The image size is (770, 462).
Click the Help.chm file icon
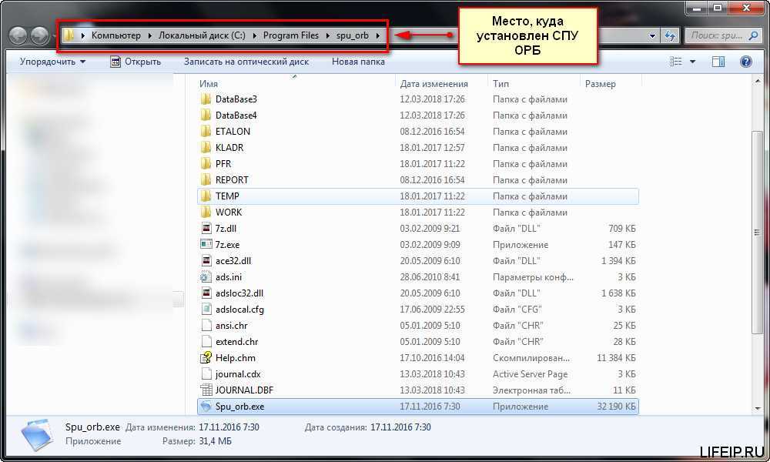206,358
